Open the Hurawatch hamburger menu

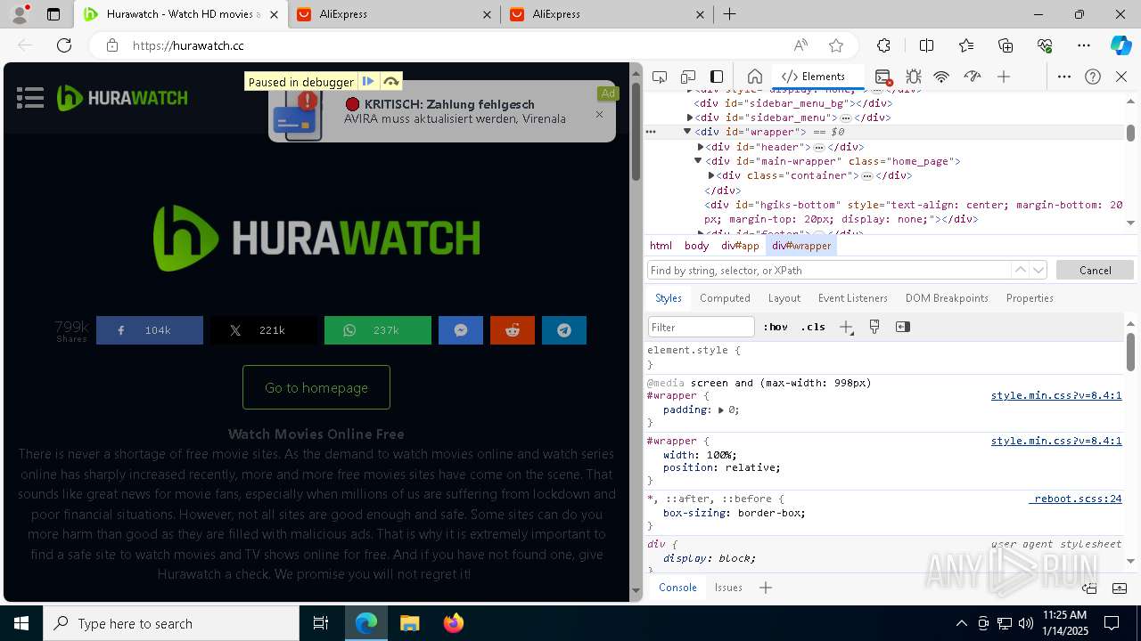30,98
